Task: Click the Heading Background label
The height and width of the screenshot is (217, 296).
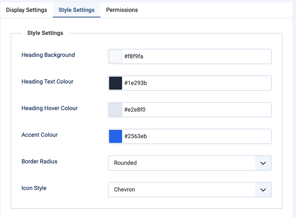Action: coord(48,55)
